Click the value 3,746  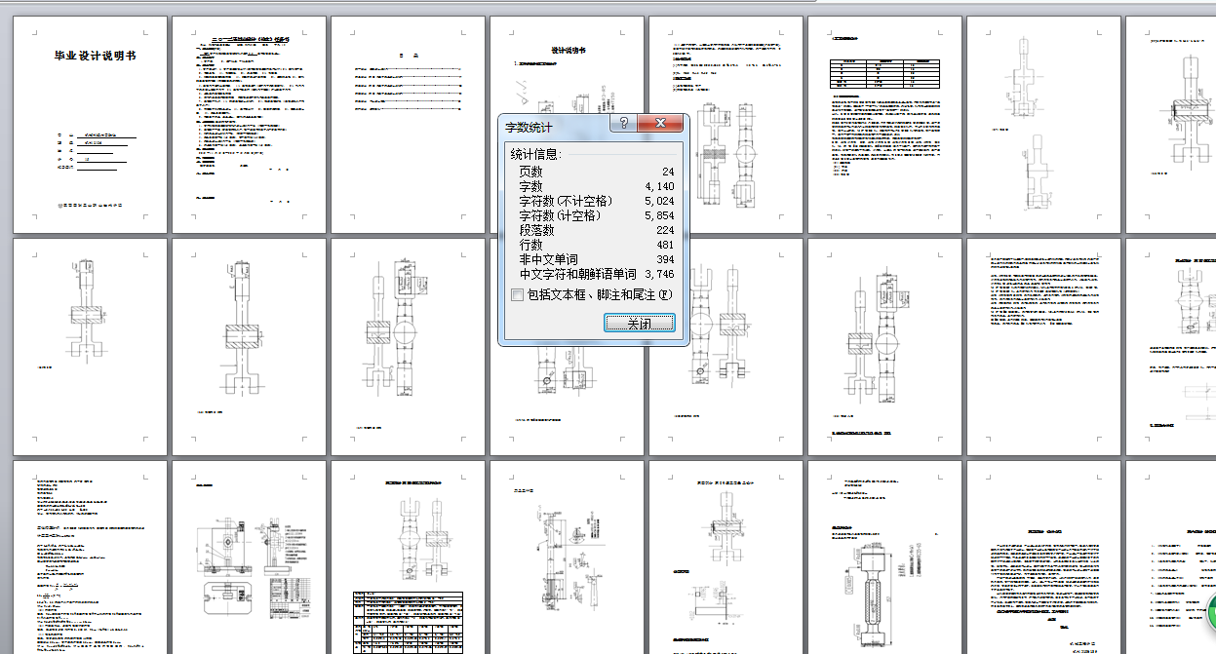(x=659, y=274)
